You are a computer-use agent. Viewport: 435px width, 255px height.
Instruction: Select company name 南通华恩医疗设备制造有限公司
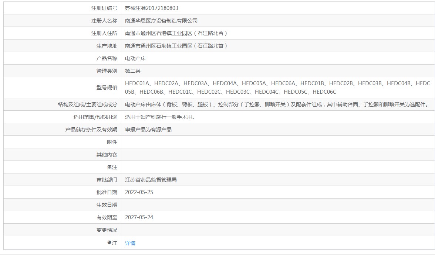point(161,21)
